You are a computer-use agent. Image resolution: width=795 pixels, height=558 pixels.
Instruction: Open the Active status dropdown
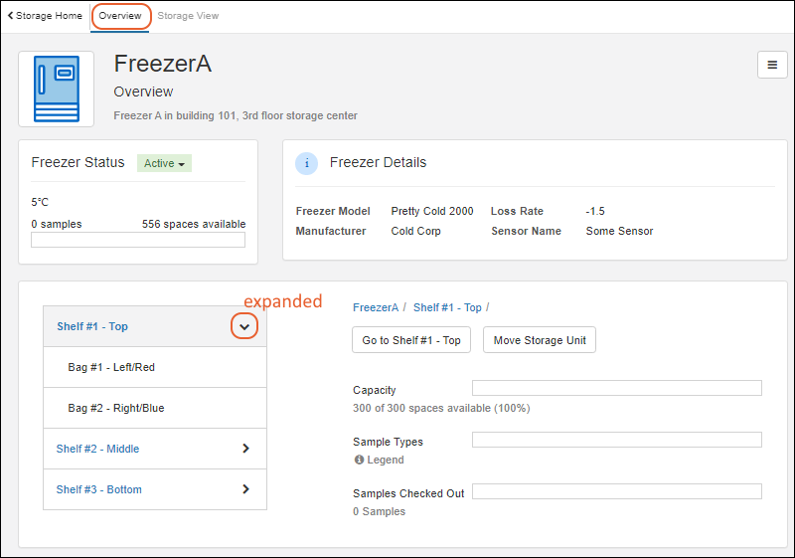point(164,163)
